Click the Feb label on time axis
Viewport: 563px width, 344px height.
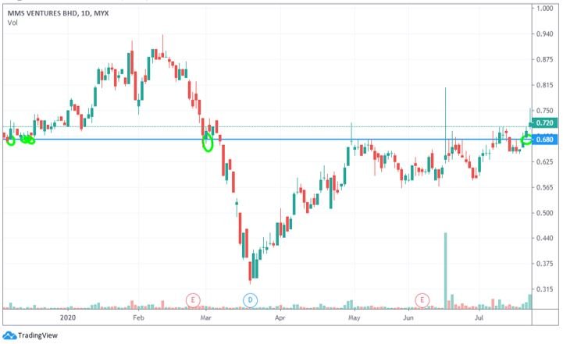coord(137,317)
